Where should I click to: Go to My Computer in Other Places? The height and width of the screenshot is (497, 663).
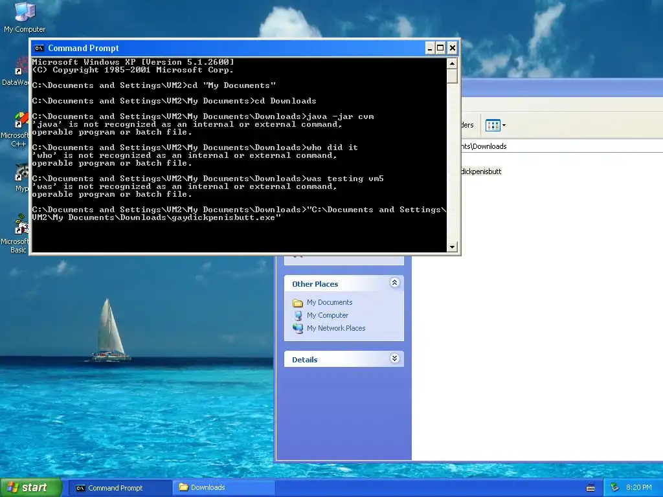[327, 315]
